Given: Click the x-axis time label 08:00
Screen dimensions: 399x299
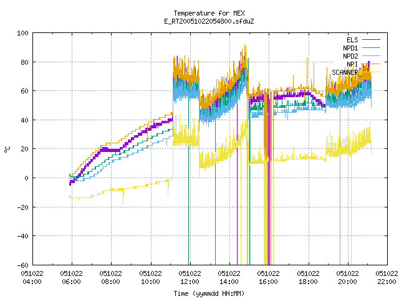Looking at the screenshot, I should 111,282.
